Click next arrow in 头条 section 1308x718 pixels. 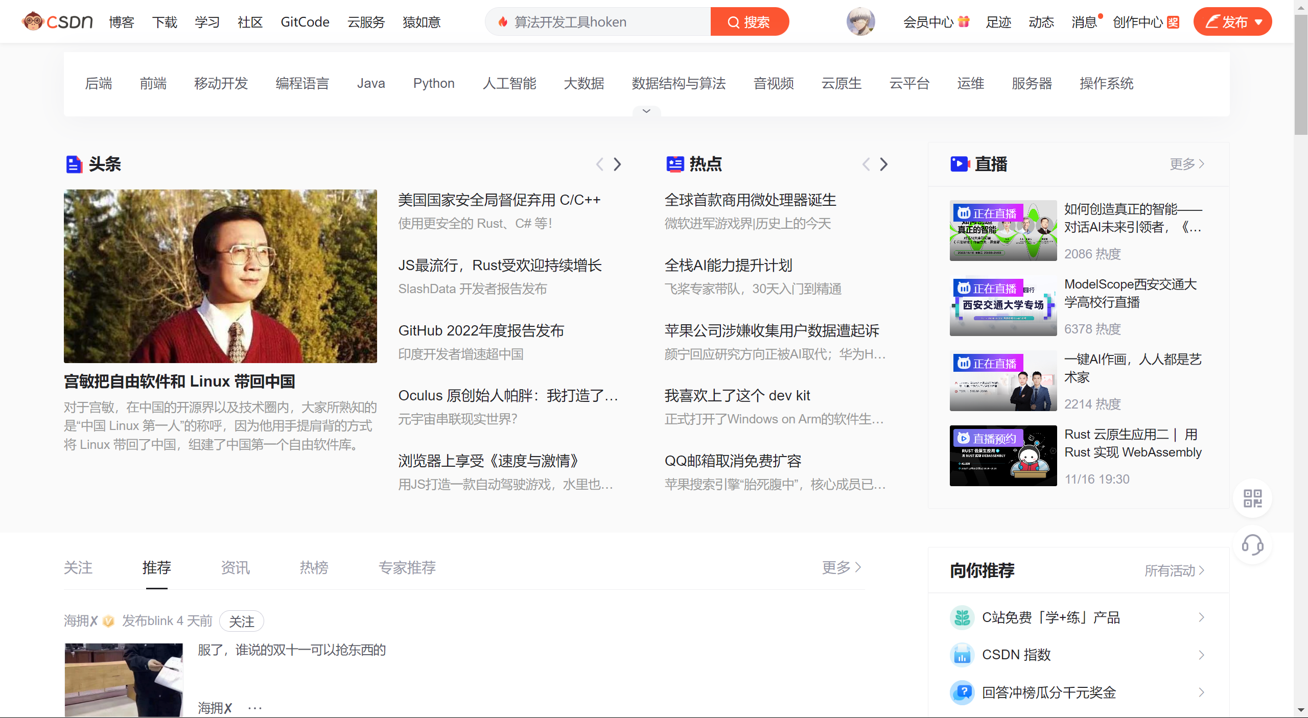pos(617,164)
